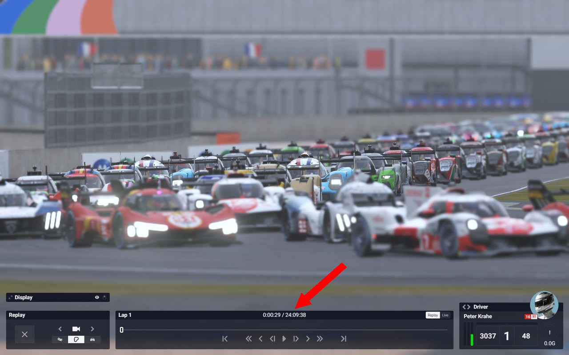The height and width of the screenshot is (355, 569).
Task: Click the speed value 48
Action: pyautogui.click(x=526, y=336)
